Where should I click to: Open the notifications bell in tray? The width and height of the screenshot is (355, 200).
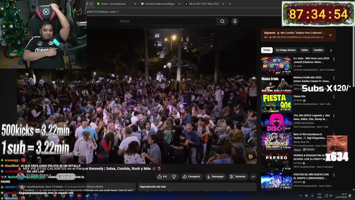click(x=350, y=196)
